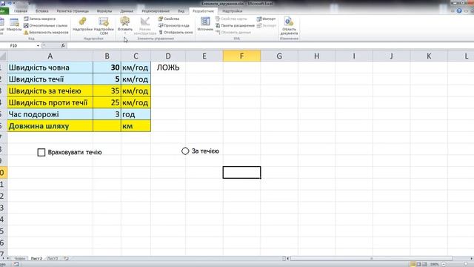Open the Рецензирование ribbon tab
474x267 pixels.
pyautogui.click(x=156, y=11)
